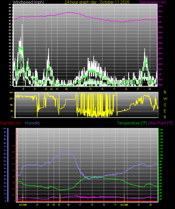Viewport: 175px width, 209px height.
Task: Click hour 03 under the windspeed chart
Action: [x=52, y=89]
